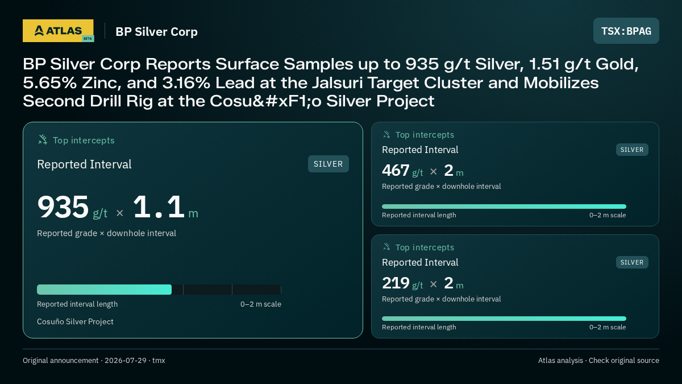This screenshot has height=384, width=682.
Task: Click the drill icon in the 467 g/t card
Action: 386,135
